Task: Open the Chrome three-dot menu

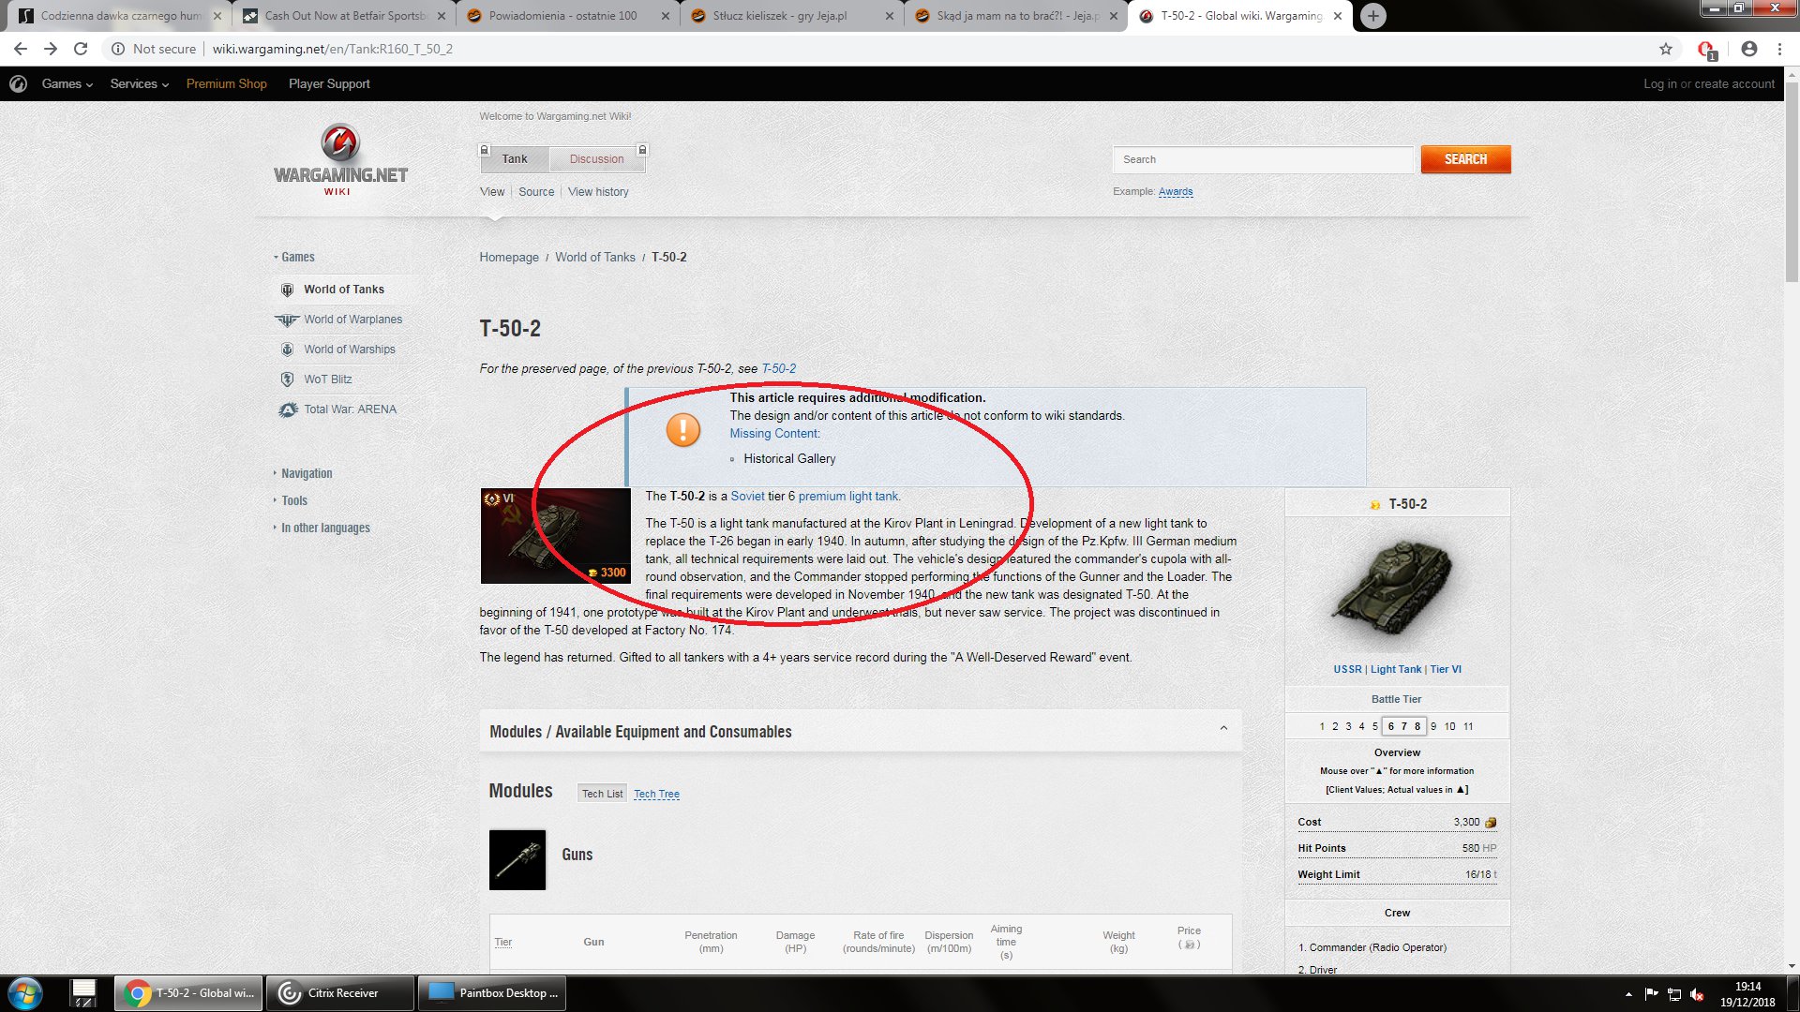Action: [1779, 49]
